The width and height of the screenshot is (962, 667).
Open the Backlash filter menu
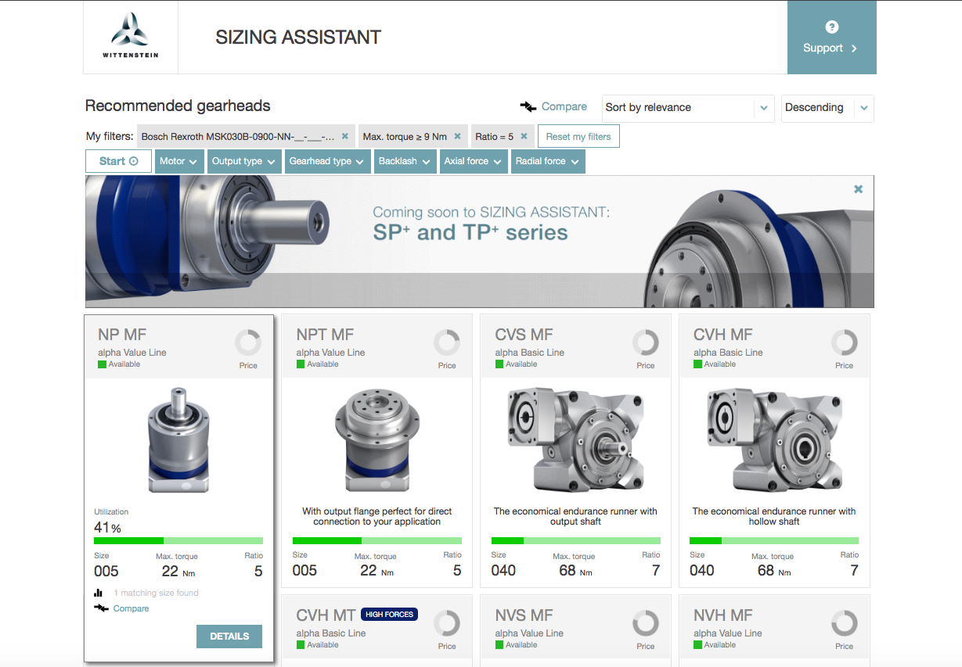tap(404, 161)
